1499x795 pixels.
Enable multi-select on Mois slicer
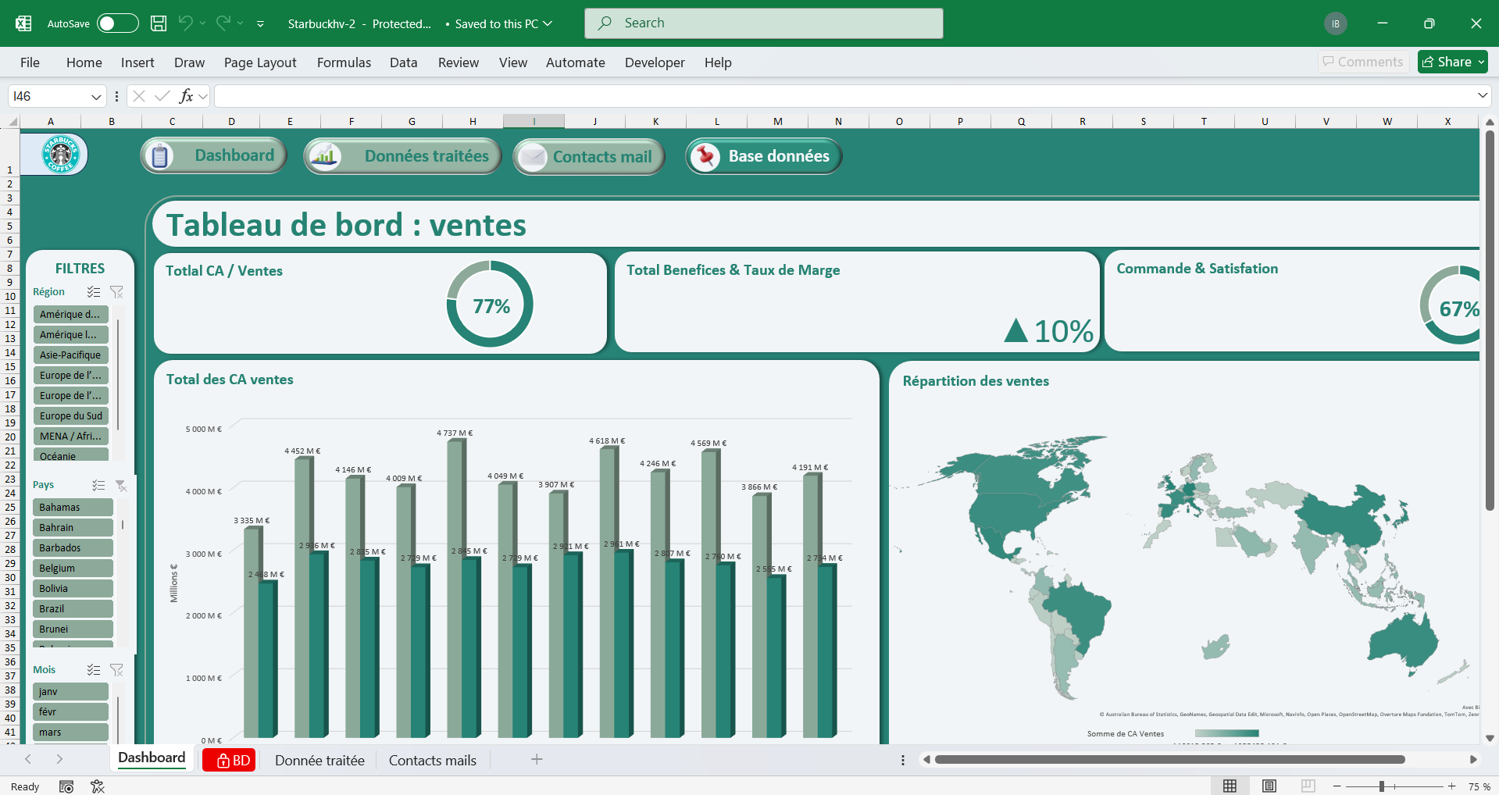point(94,670)
